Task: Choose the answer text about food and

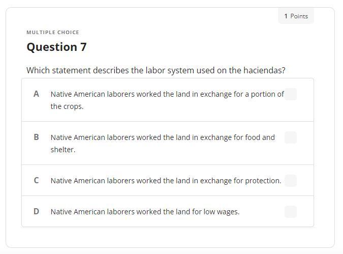Action: [163, 137]
